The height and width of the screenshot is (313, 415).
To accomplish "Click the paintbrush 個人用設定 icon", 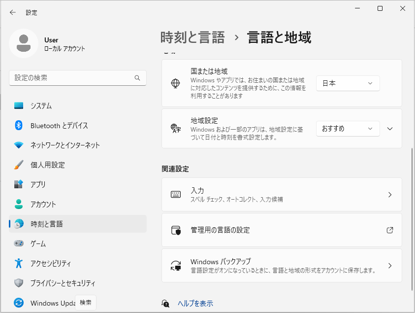I will pyautogui.click(x=19, y=165).
